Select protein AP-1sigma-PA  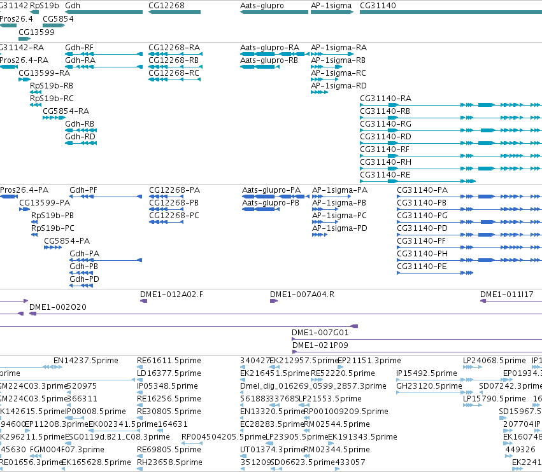(340, 190)
